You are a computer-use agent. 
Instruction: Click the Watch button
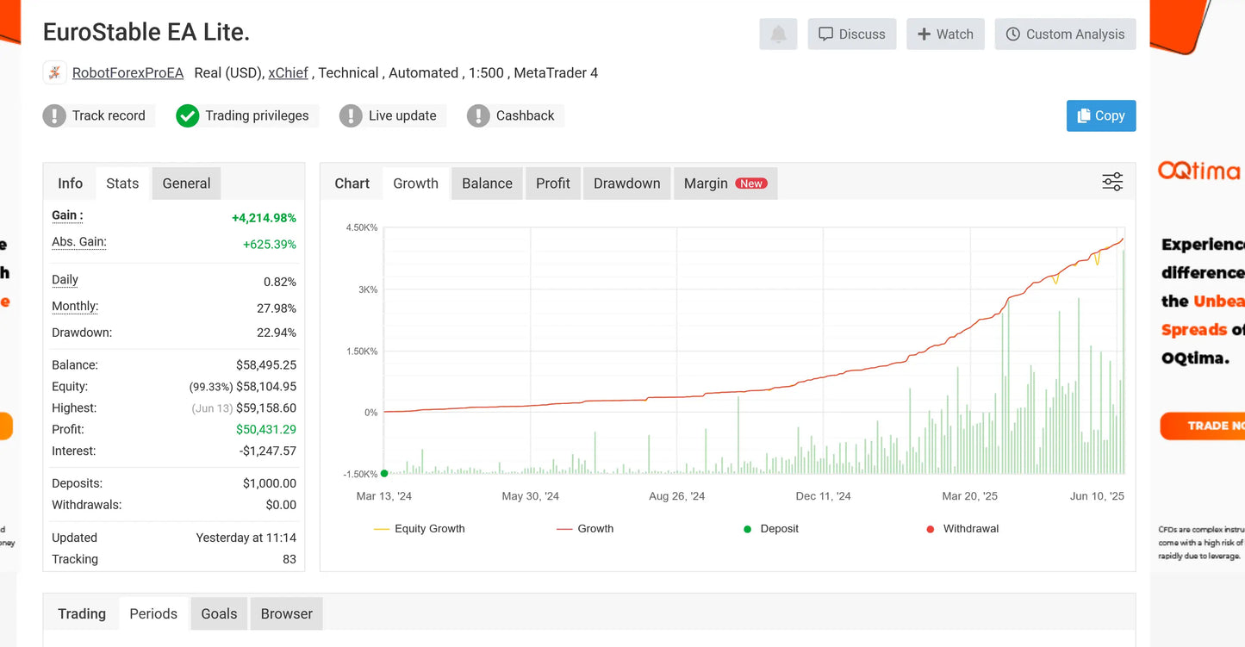945,34
